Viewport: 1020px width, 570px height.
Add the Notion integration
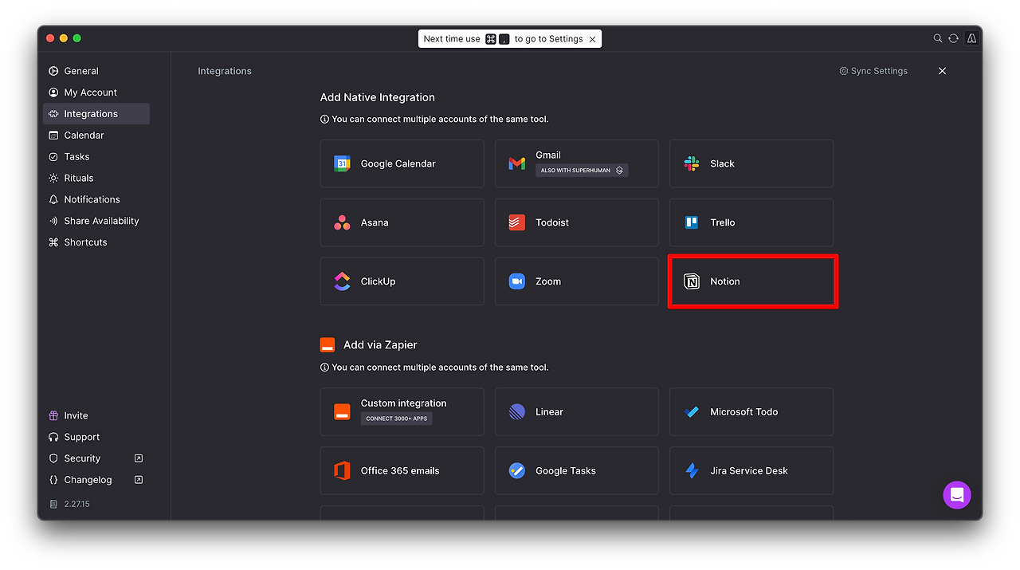[751, 281]
